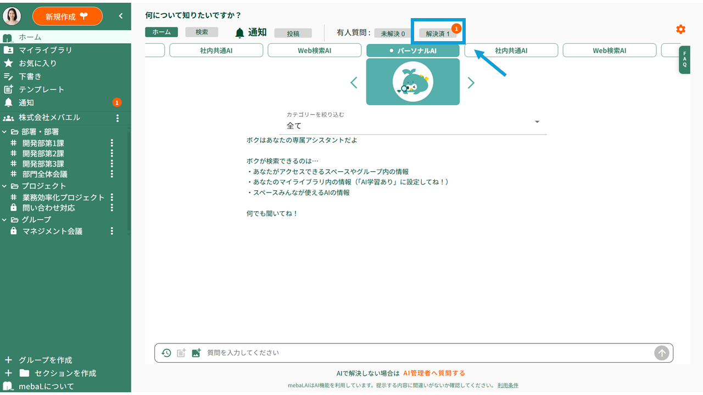Go to next AI with right arrow
The height and width of the screenshot is (395, 703).
[x=471, y=83]
